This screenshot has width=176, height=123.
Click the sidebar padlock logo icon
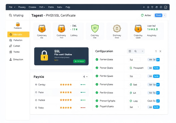click(x=18, y=24)
